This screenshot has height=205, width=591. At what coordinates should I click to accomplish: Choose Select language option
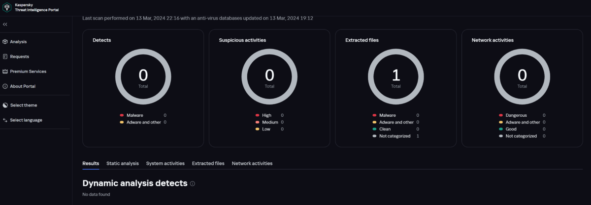point(26,120)
